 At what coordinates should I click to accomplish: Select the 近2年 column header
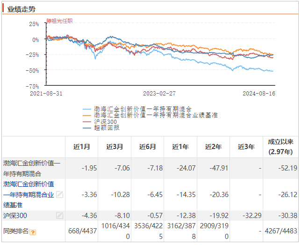pos(213,147)
